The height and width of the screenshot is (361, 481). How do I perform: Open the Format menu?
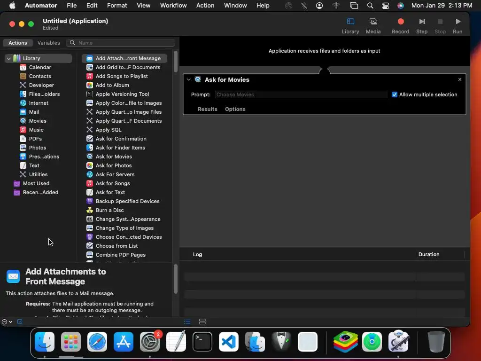coord(117,6)
